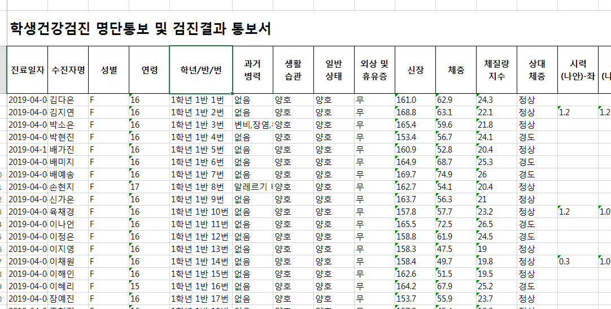Click the title cell 학생건강검진 명단통보 및 검진결과 통보서
The image size is (611, 309).
click(140, 29)
